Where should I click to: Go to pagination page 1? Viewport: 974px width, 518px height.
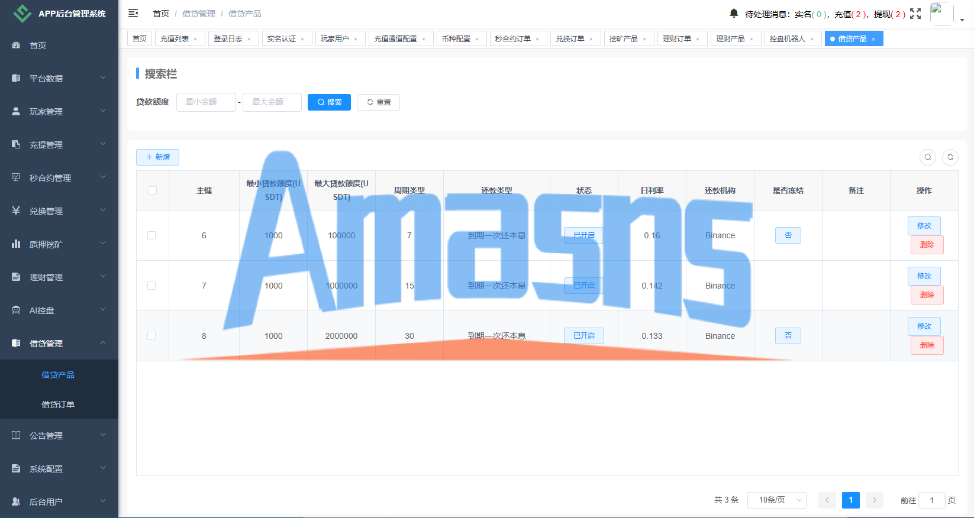pos(851,500)
